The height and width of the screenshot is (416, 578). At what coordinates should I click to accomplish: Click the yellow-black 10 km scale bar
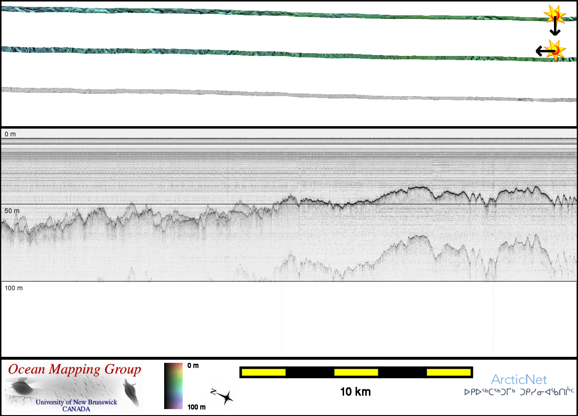pos(356,372)
